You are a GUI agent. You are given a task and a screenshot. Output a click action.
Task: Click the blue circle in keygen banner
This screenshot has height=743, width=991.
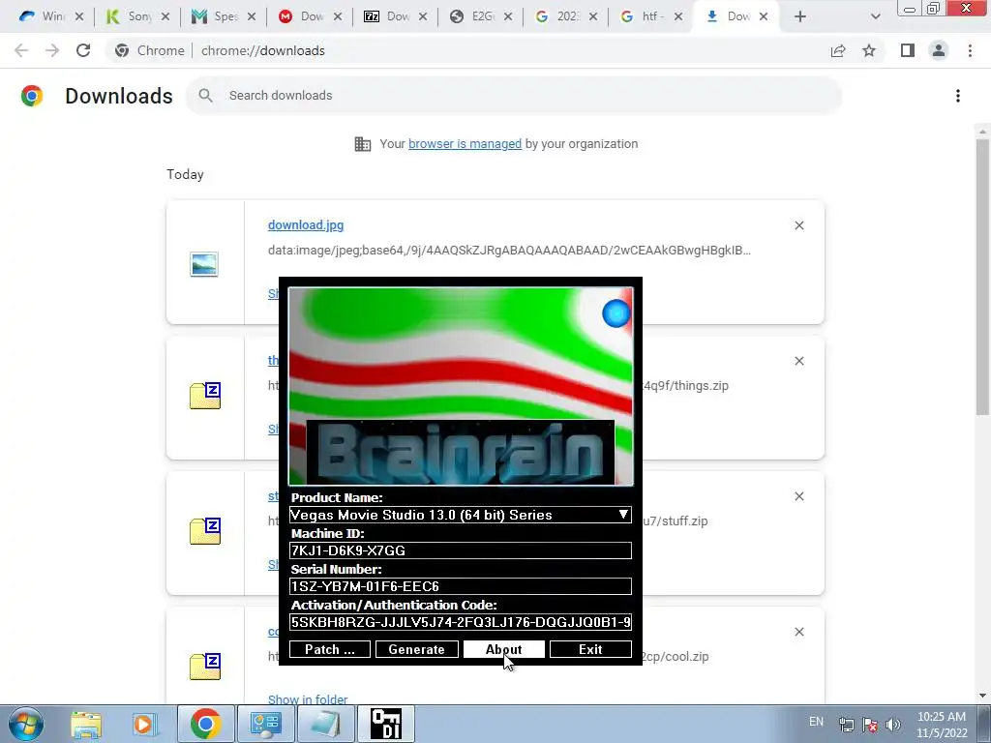click(x=616, y=313)
